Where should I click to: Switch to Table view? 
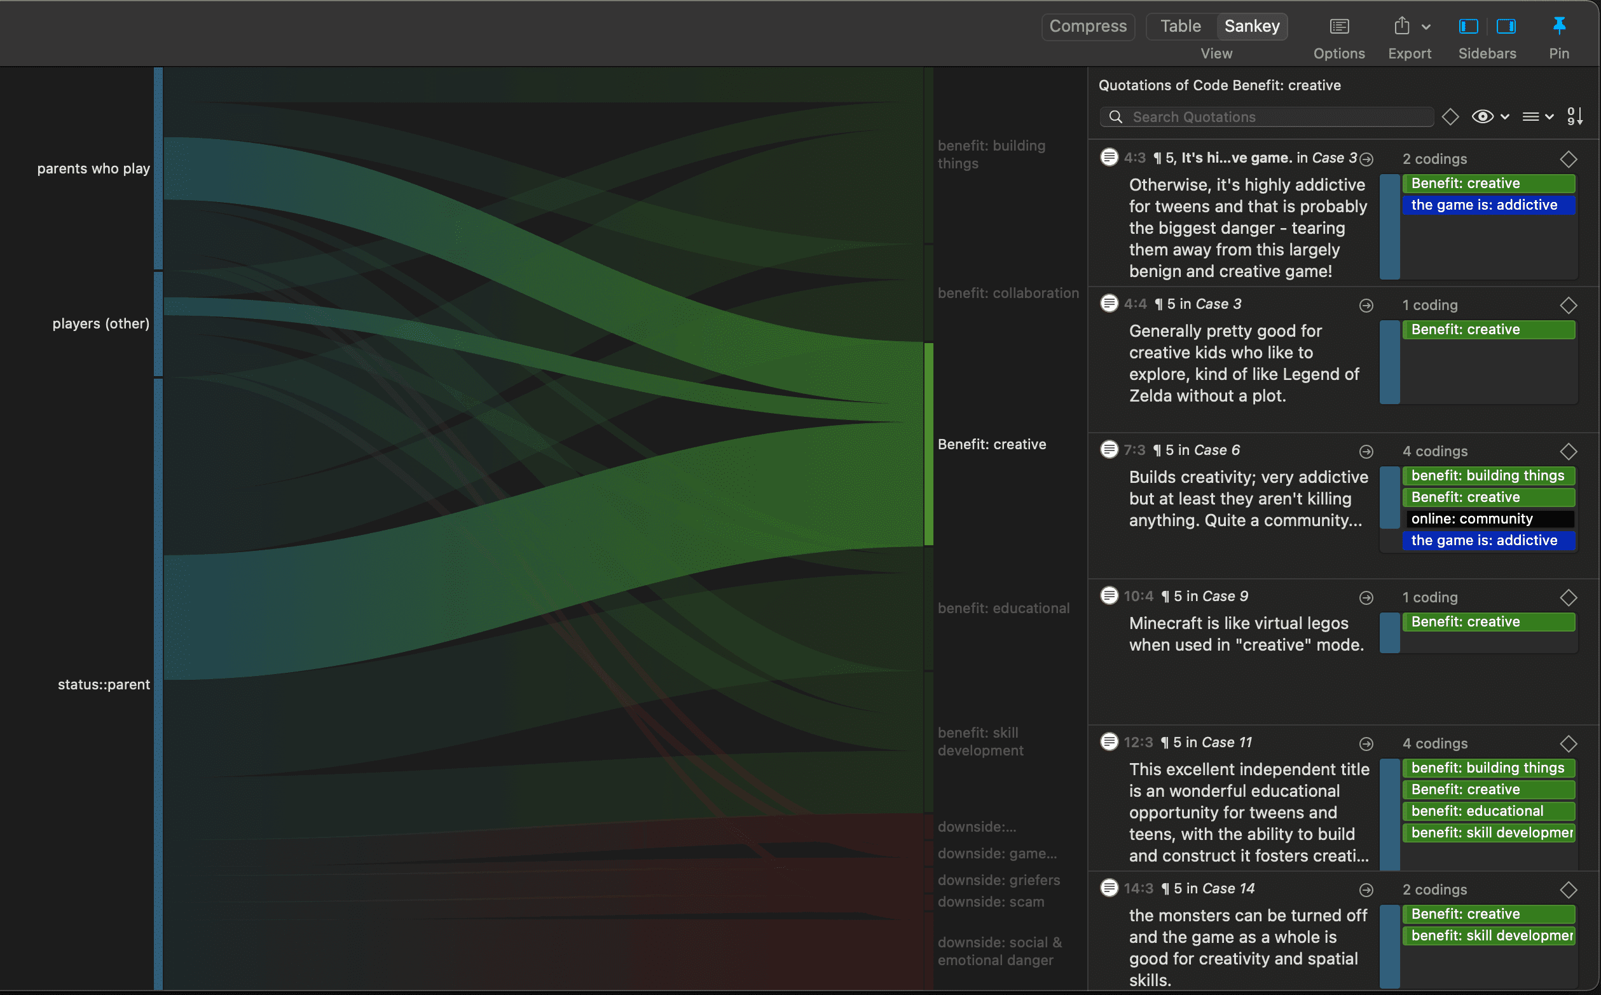pos(1181,26)
